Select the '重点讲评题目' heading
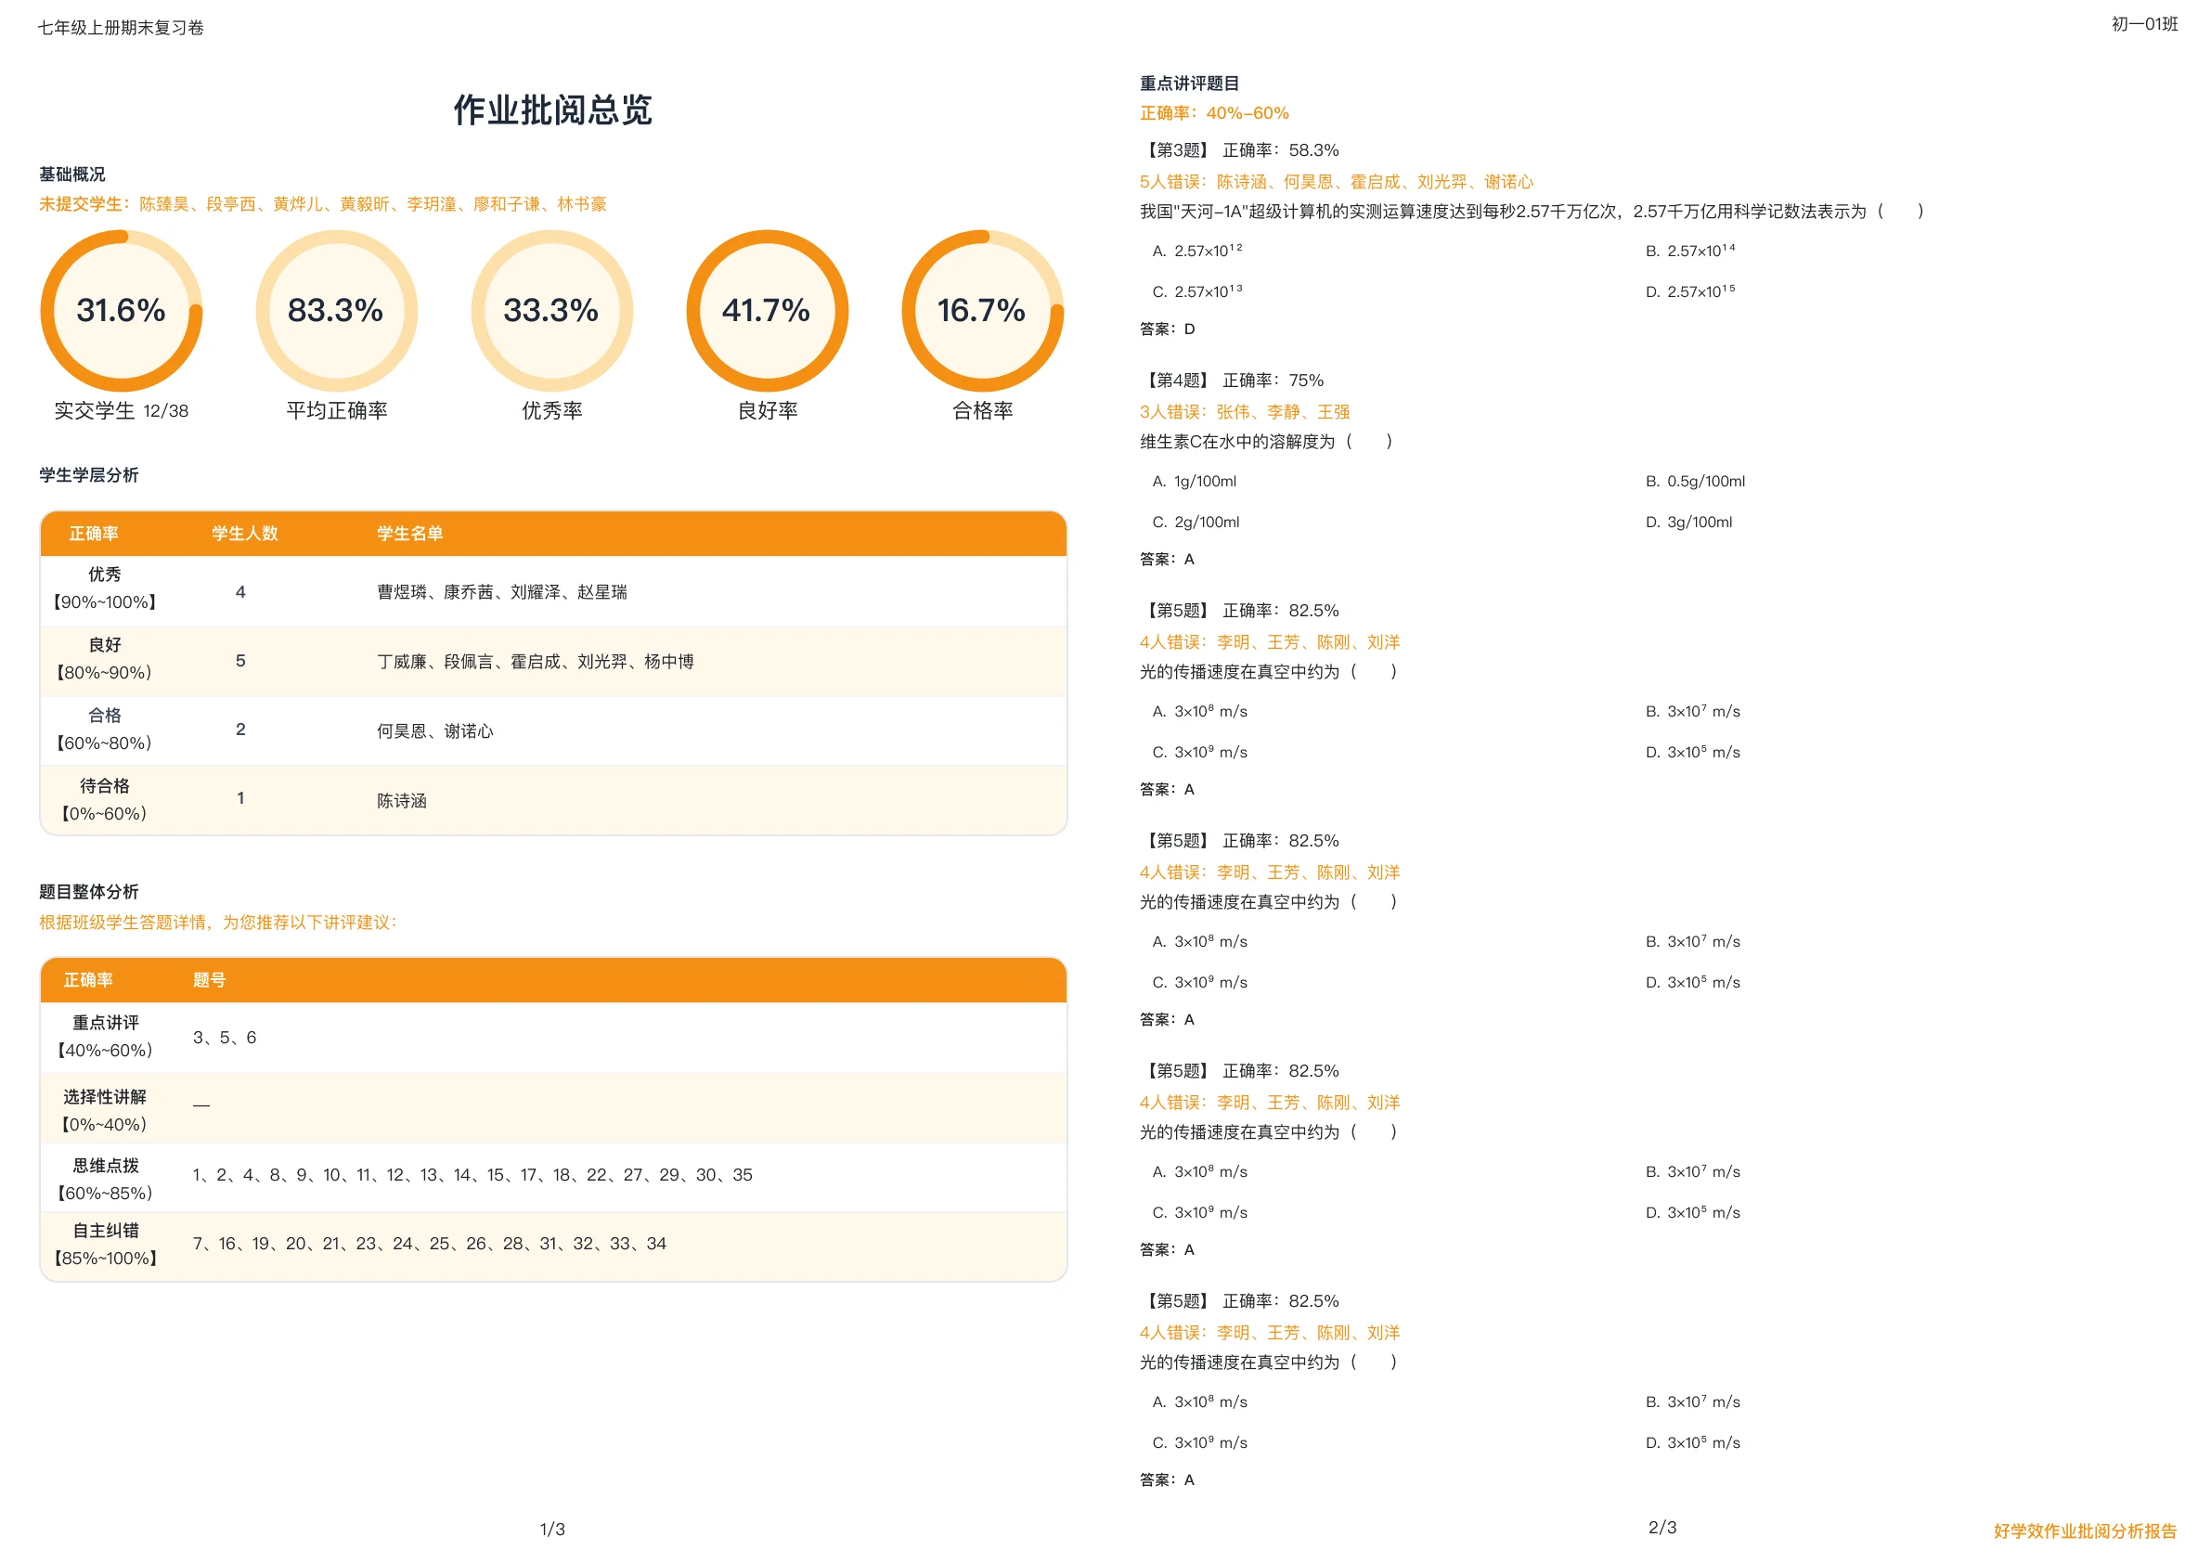Image resolution: width=2211 pixels, height=1563 pixels. point(1189,84)
